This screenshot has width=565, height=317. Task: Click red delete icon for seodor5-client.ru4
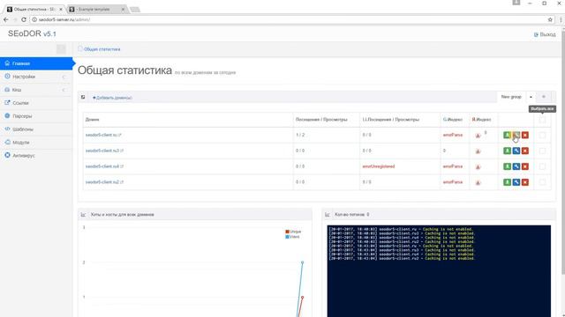(525, 166)
